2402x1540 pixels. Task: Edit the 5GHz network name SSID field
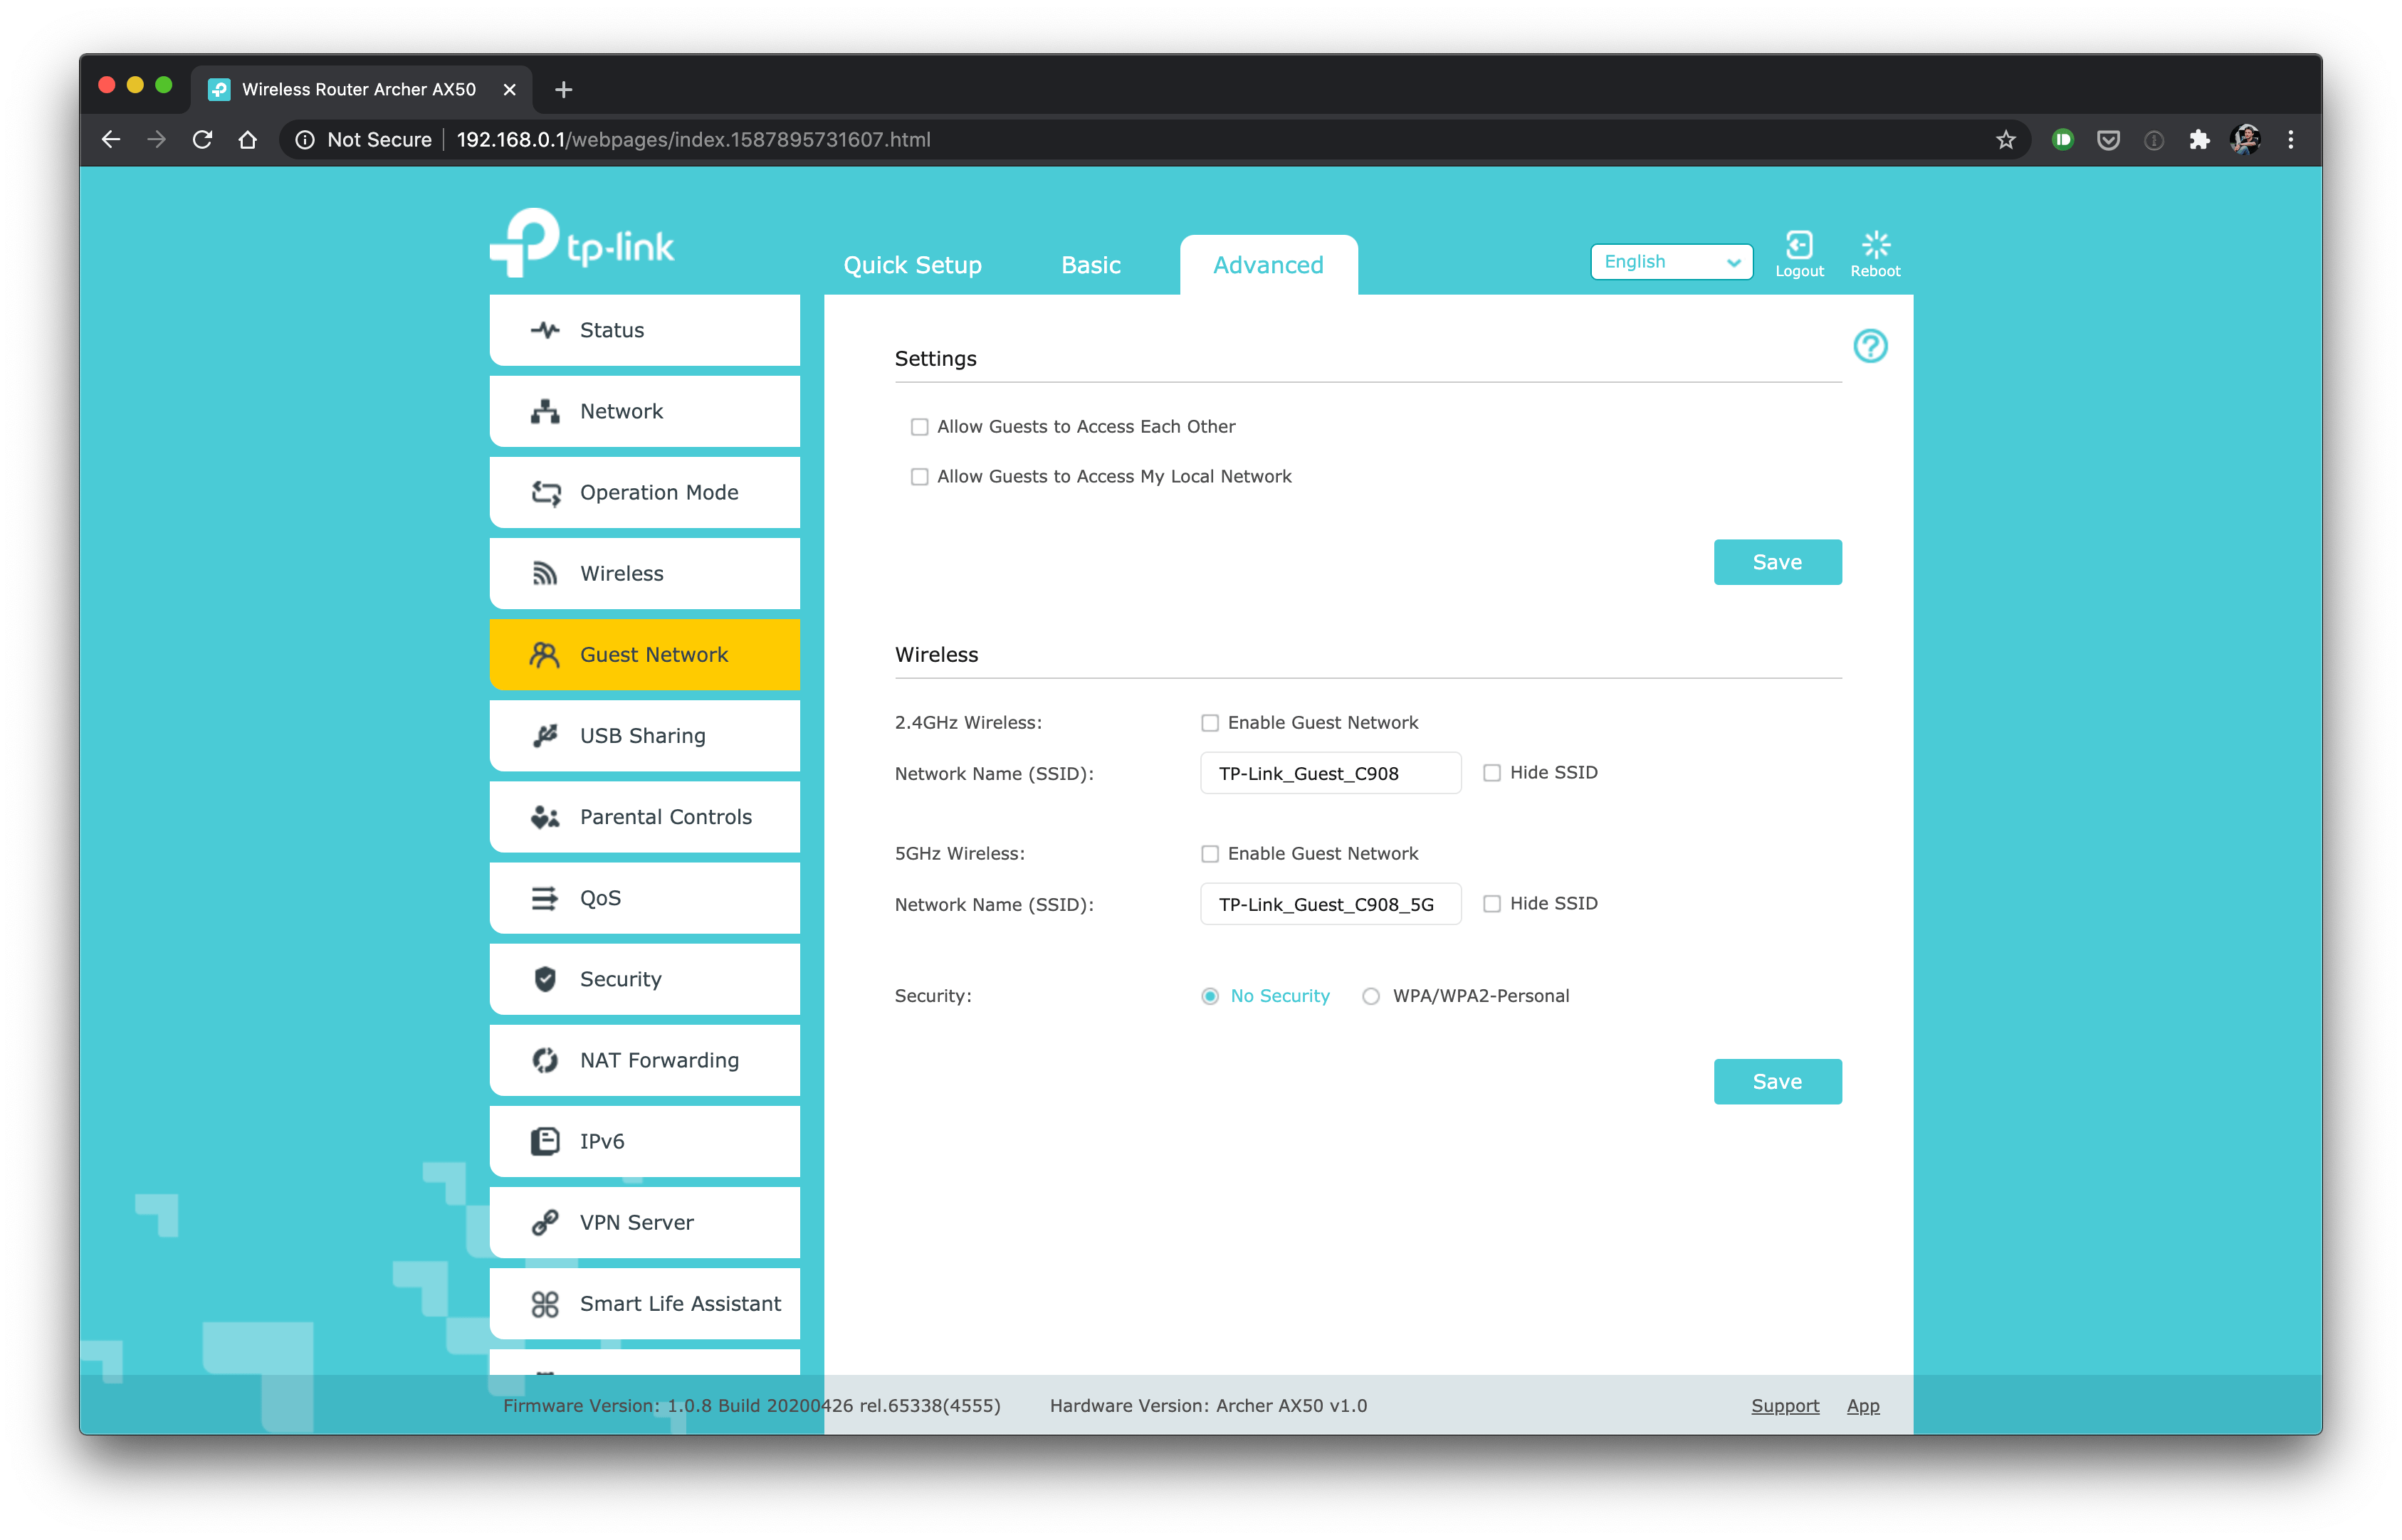[1330, 904]
